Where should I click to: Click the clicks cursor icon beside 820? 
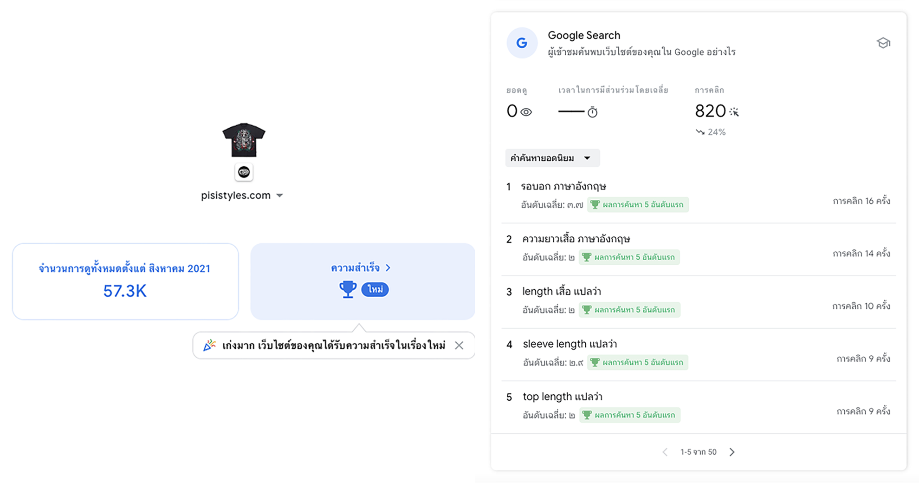coord(734,112)
